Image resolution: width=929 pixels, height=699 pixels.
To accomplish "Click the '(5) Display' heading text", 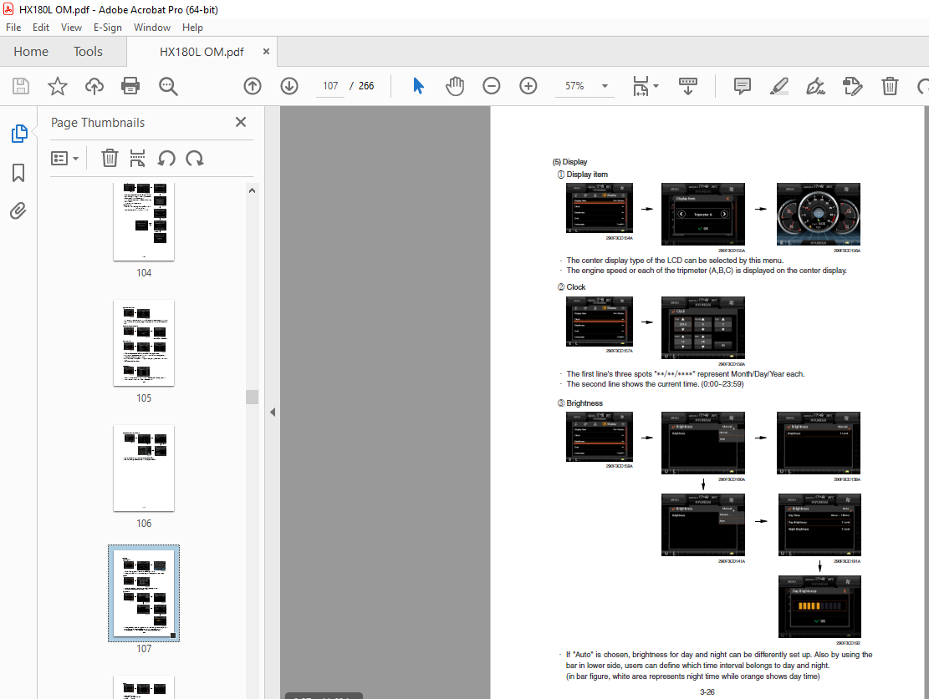I will 569,161.
